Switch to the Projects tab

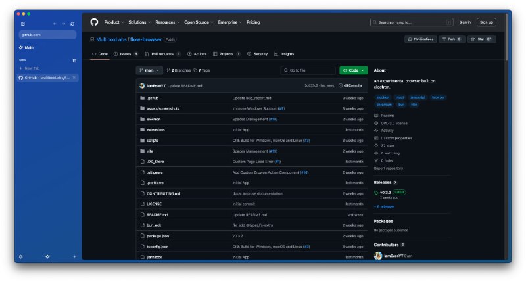pyautogui.click(x=226, y=54)
